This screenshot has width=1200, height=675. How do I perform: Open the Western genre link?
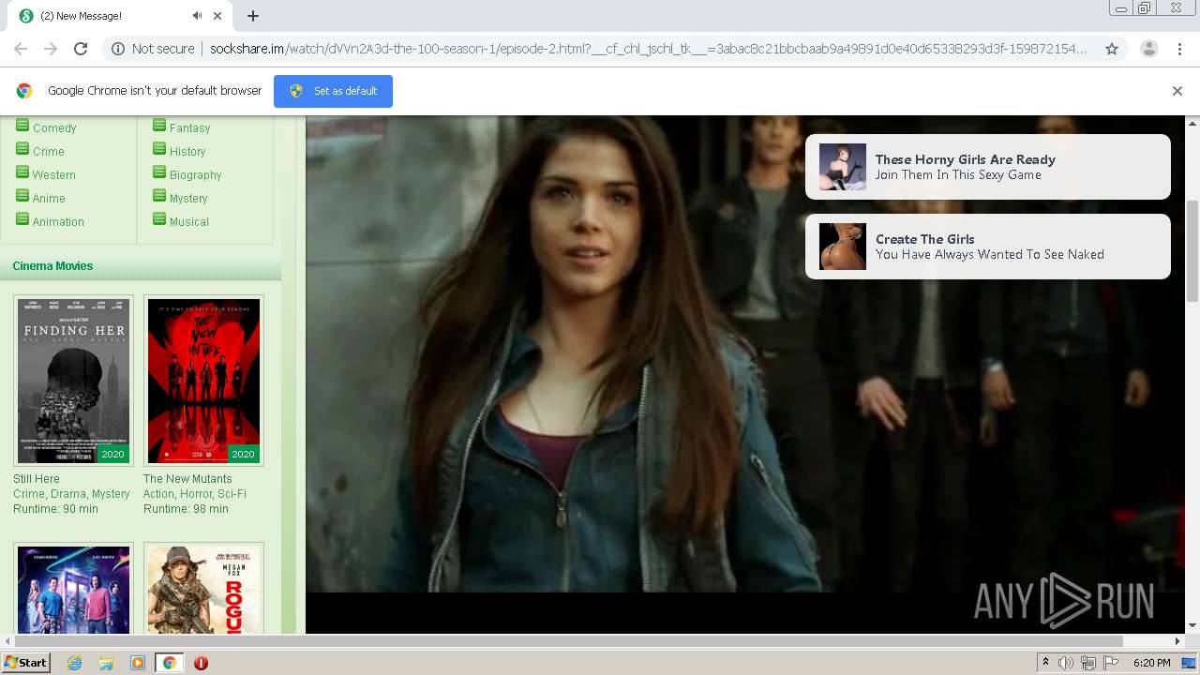[x=54, y=175]
